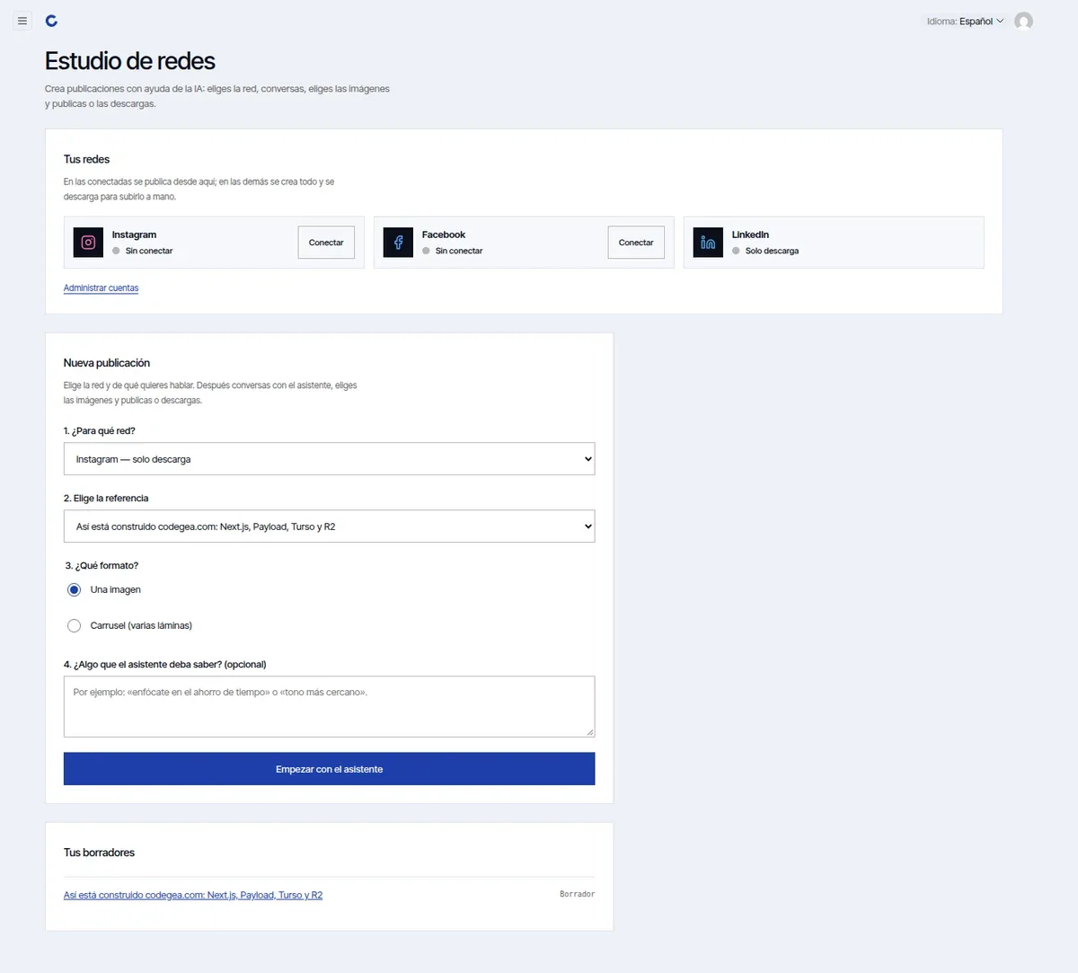1078x973 pixels.
Task: Click the LinkedIn network icon
Action: point(708,243)
